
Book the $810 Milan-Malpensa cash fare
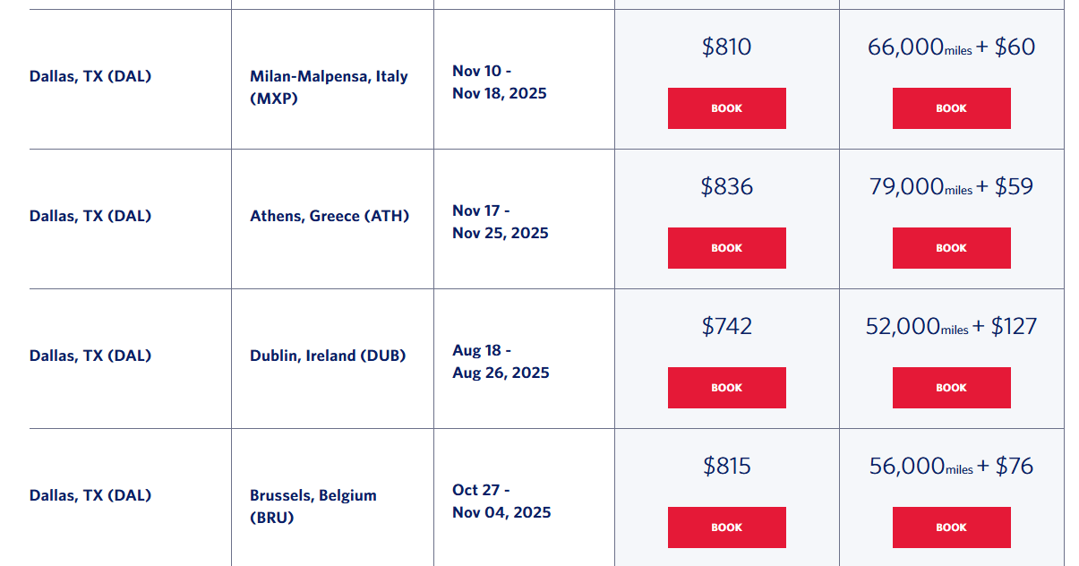(x=726, y=107)
